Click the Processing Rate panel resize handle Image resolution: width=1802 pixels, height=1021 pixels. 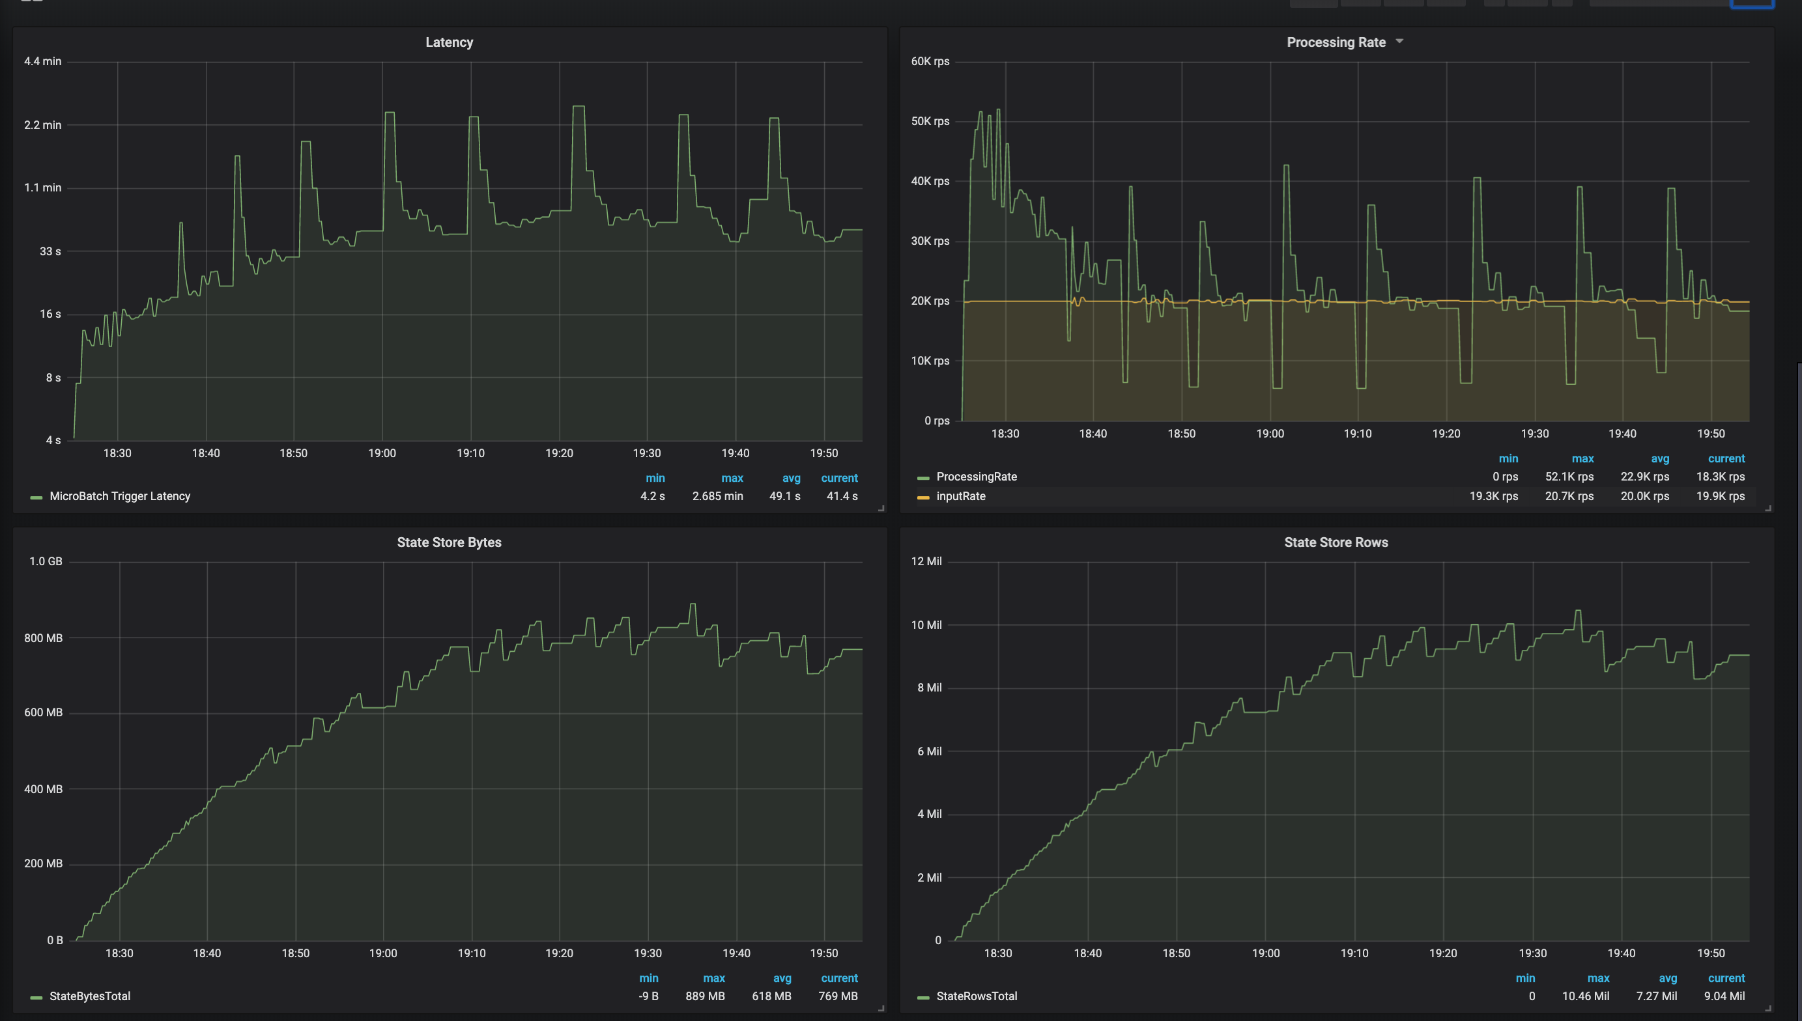[1768, 509]
